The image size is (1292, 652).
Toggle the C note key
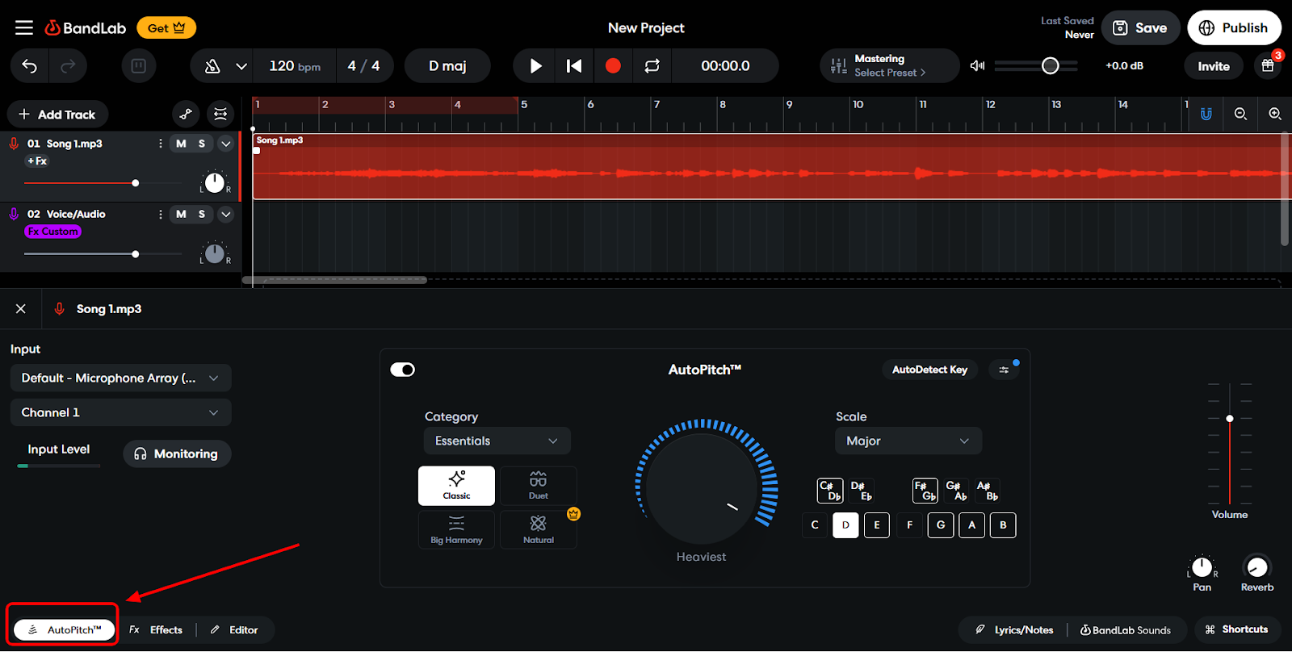click(815, 525)
